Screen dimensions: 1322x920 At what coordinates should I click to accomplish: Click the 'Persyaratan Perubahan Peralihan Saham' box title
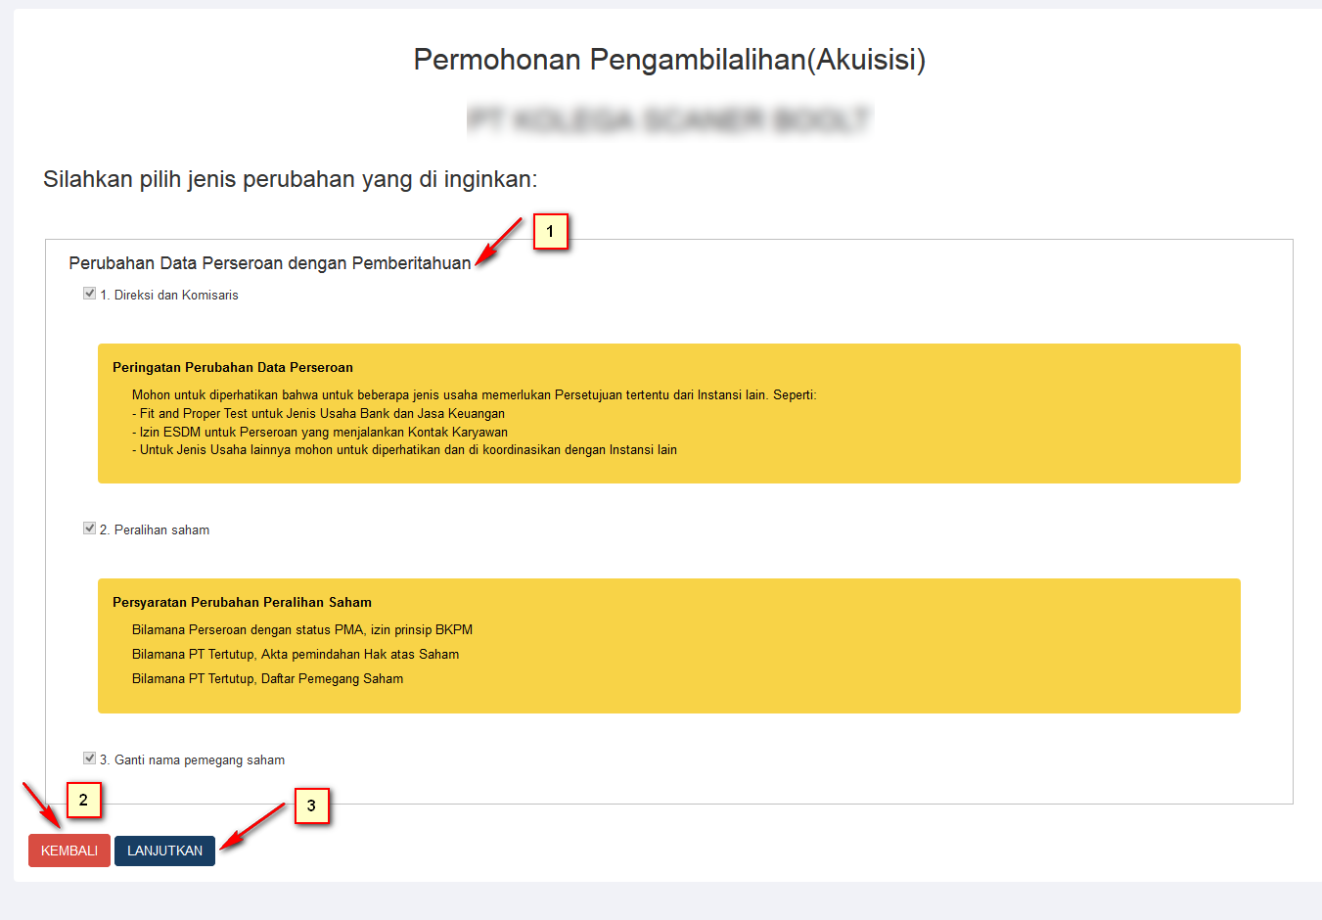tap(242, 603)
